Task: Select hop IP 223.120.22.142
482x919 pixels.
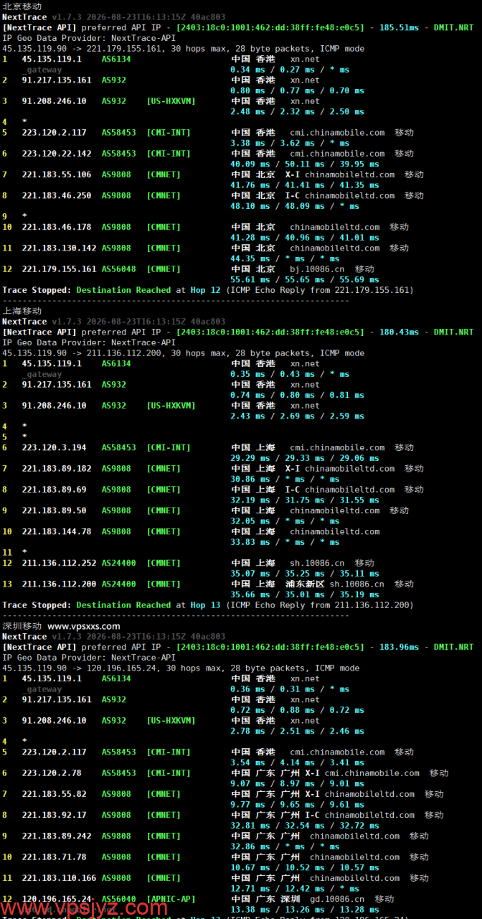Action: (x=57, y=154)
